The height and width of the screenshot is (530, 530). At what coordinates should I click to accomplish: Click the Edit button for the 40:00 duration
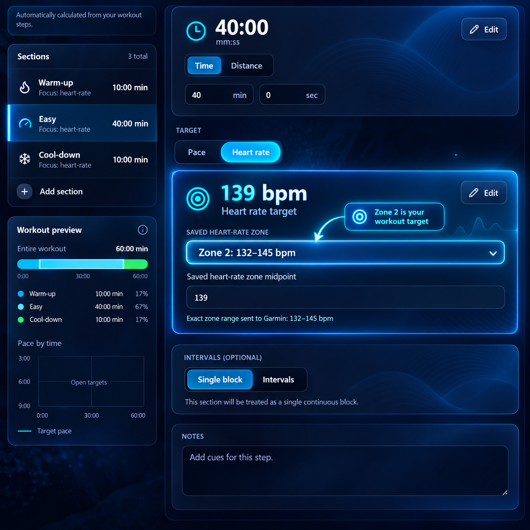[484, 29]
